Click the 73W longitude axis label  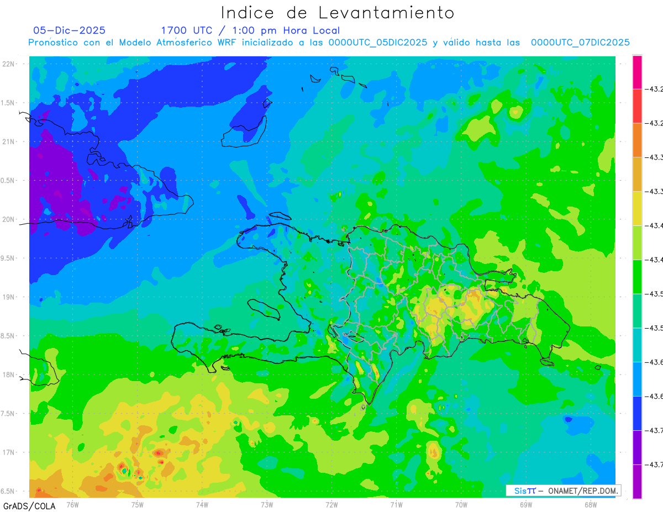(267, 504)
